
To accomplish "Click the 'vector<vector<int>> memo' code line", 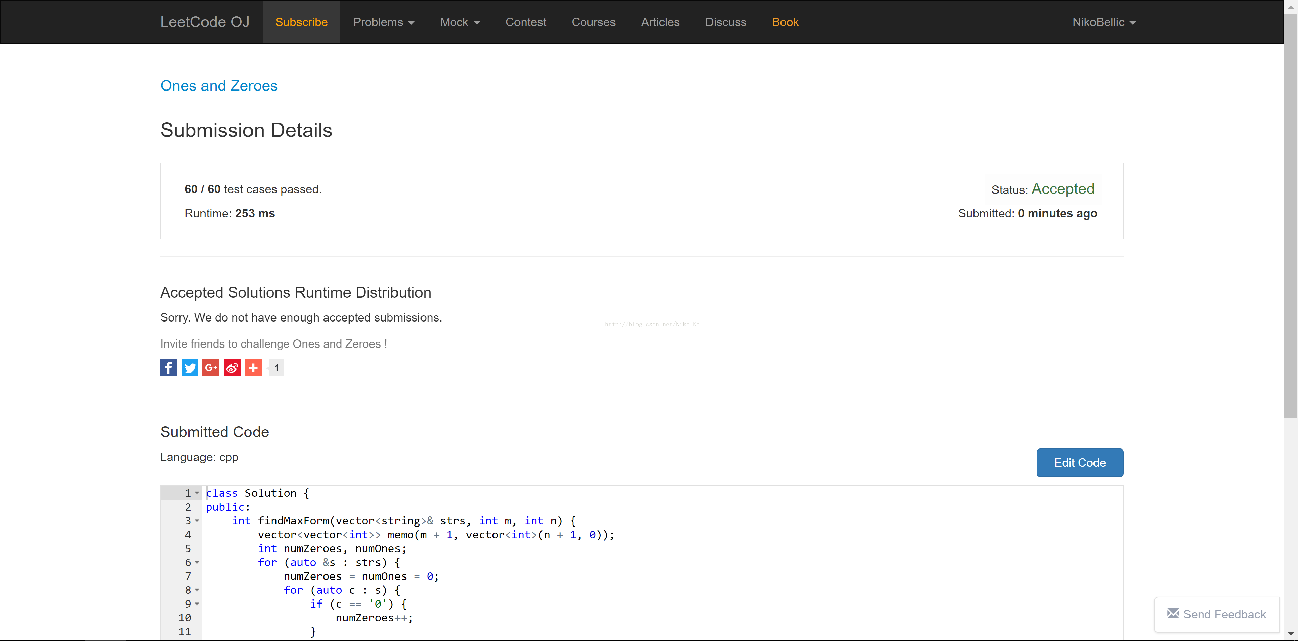I will pyautogui.click(x=436, y=535).
